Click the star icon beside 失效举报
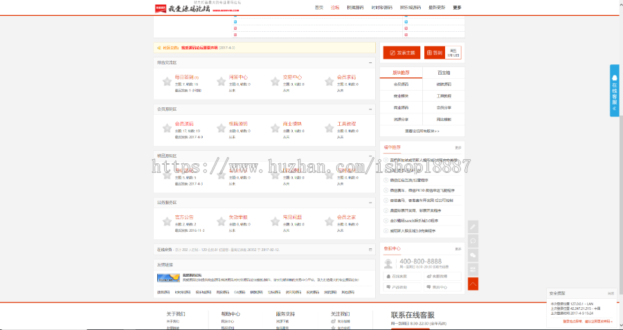This screenshot has width=623, height=330. tap(222, 221)
